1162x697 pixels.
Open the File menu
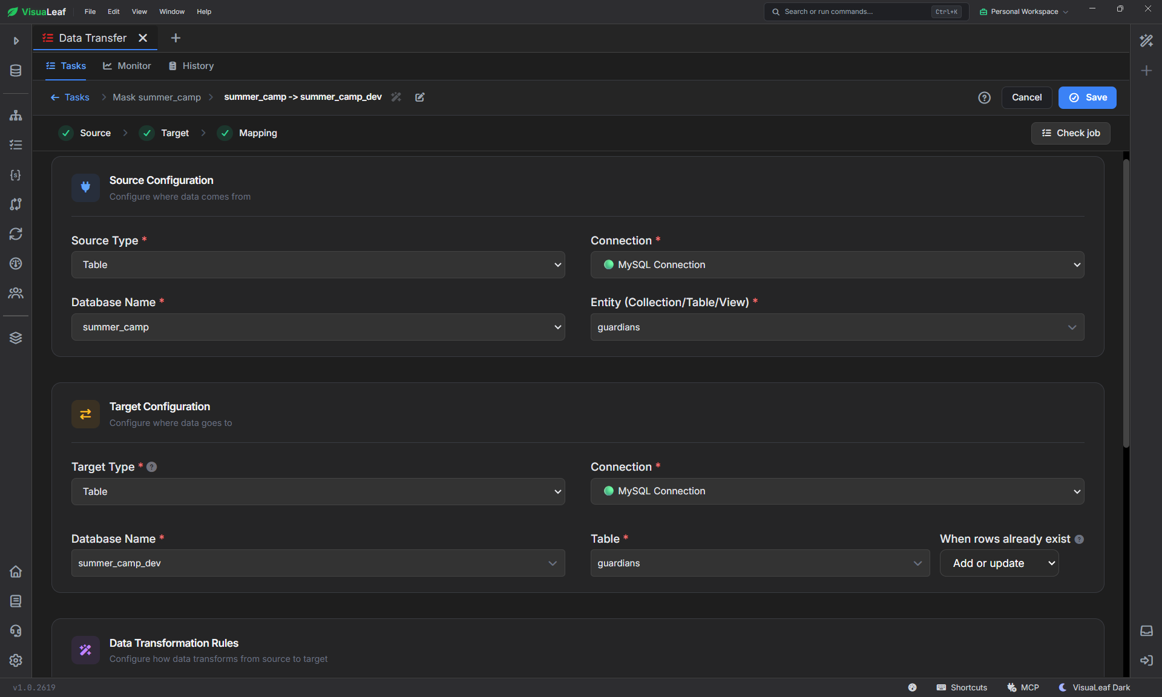tap(90, 11)
